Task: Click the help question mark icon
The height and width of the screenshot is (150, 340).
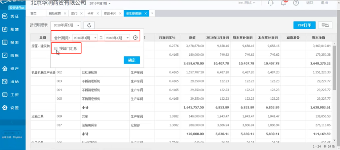Action: 296,3
